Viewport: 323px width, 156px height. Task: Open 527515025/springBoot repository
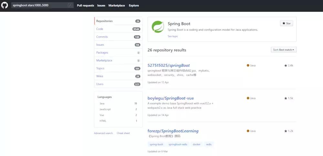169,66
